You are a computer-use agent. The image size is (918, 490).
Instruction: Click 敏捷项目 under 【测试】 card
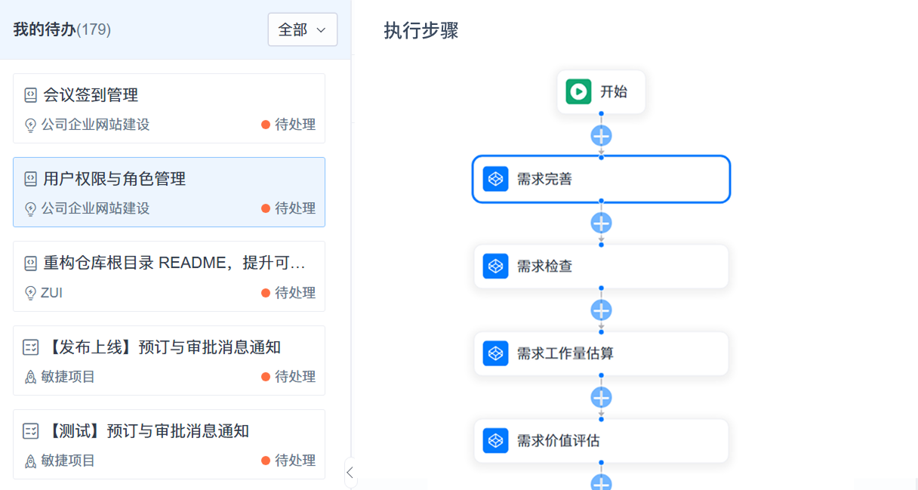coord(68,461)
